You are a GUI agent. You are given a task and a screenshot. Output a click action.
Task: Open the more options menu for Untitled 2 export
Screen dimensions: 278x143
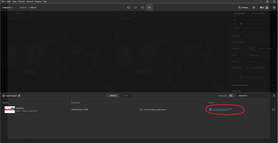[x=273, y=110]
